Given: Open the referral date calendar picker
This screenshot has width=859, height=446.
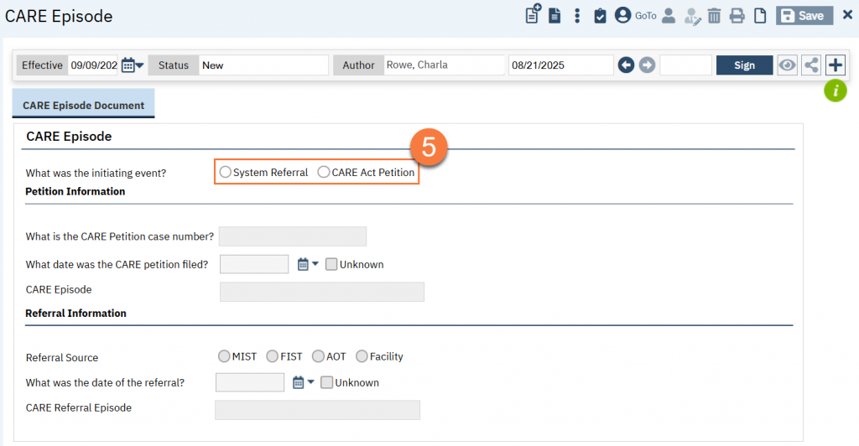Looking at the screenshot, I should coord(302,382).
